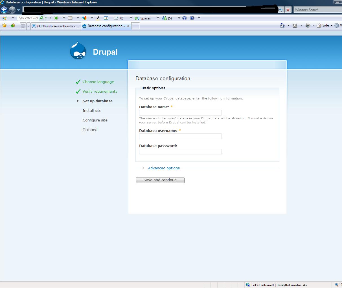Click the RSS feeds icon
This screenshot has height=288, width=342.
(295, 25)
